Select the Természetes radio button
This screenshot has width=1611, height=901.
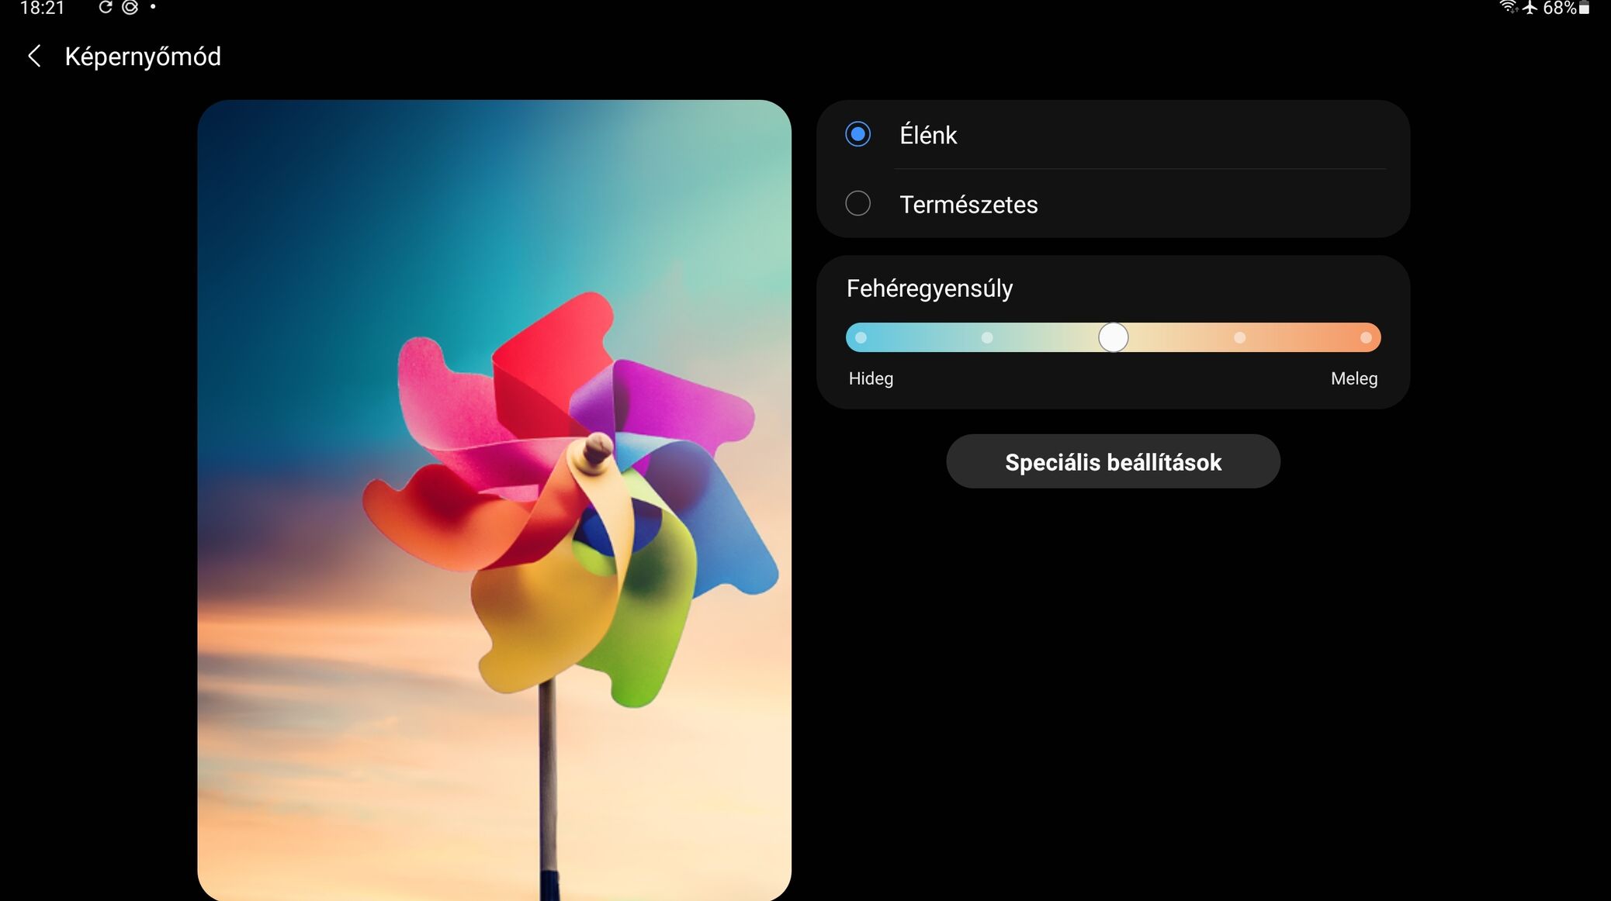pos(857,203)
